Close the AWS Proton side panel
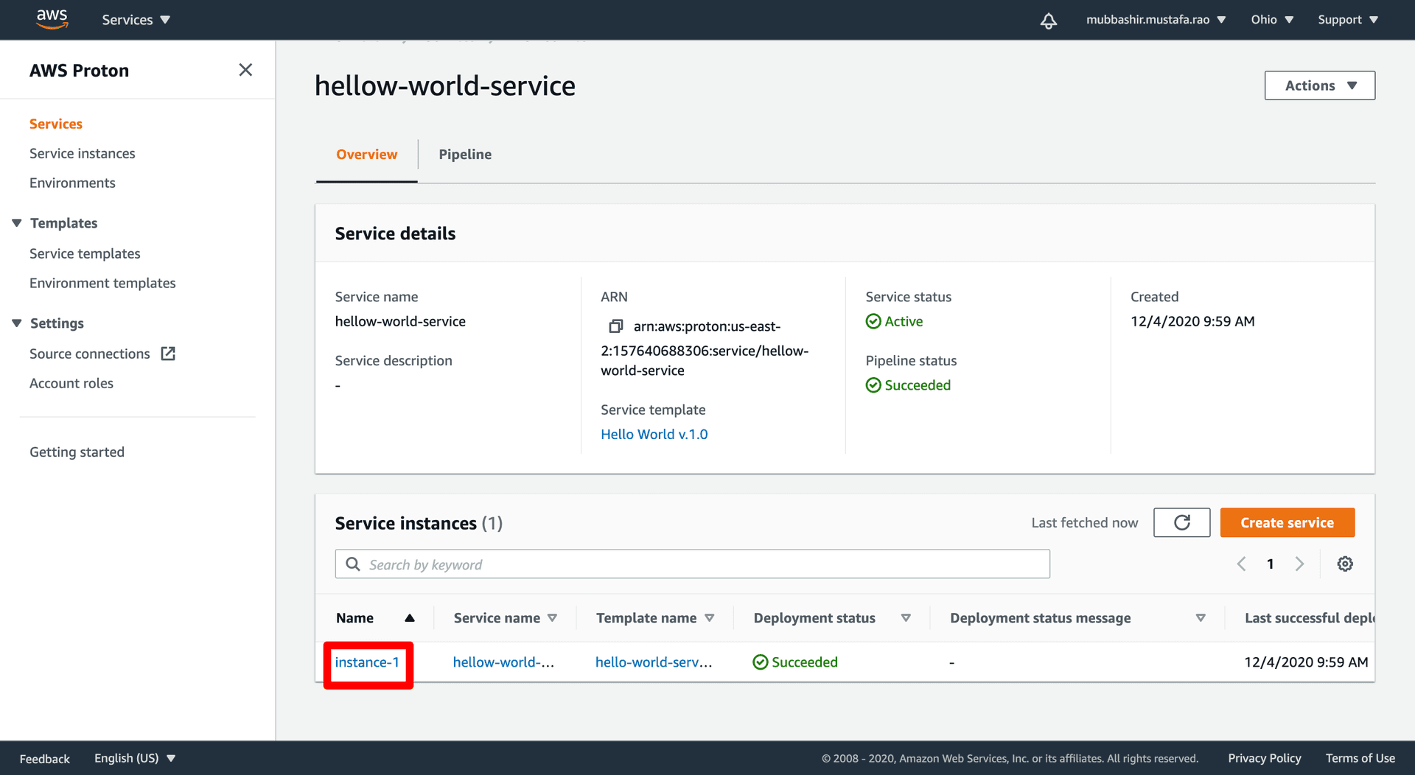Screen dimensions: 1415x775 245,70
